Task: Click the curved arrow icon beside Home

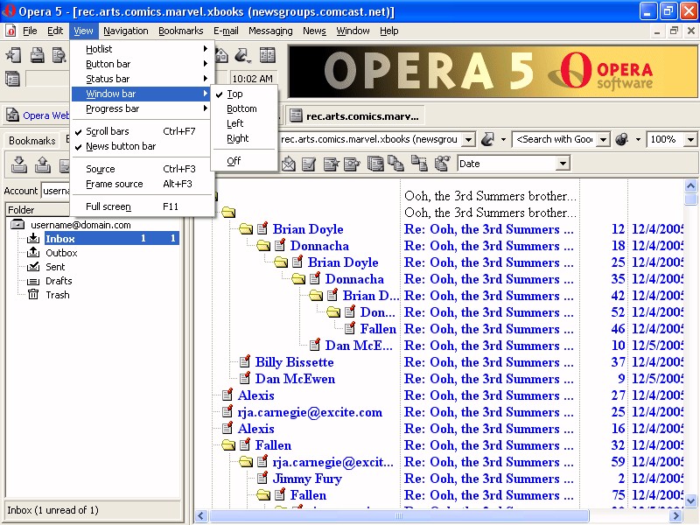Action: click(x=243, y=55)
